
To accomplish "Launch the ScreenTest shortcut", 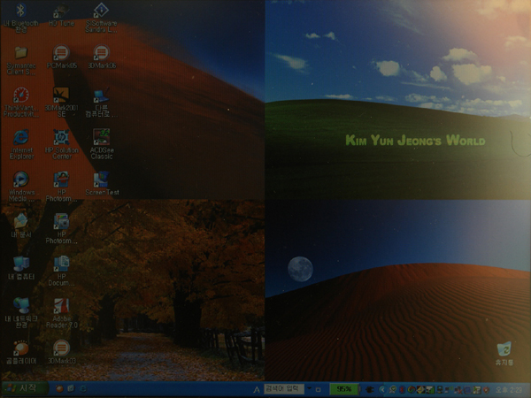I will point(101,183).
